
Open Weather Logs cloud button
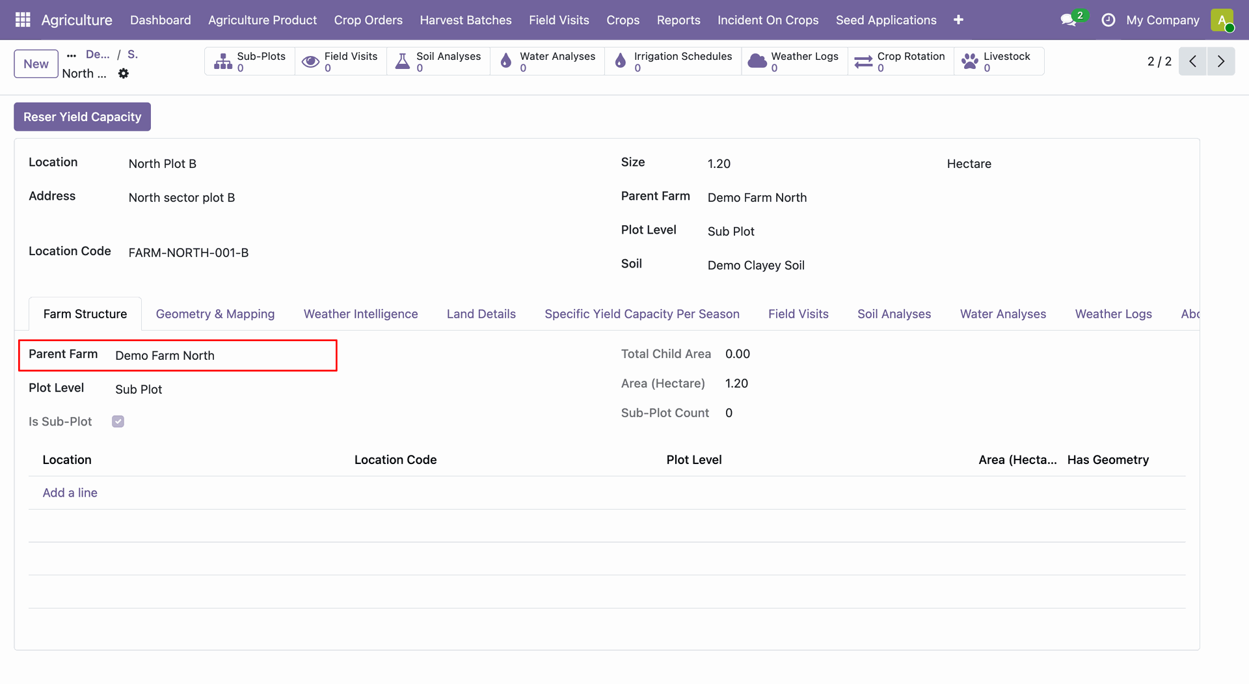click(794, 61)
